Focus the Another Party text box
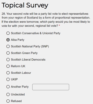Screen dimensions: 93x104 pos(51,87)
